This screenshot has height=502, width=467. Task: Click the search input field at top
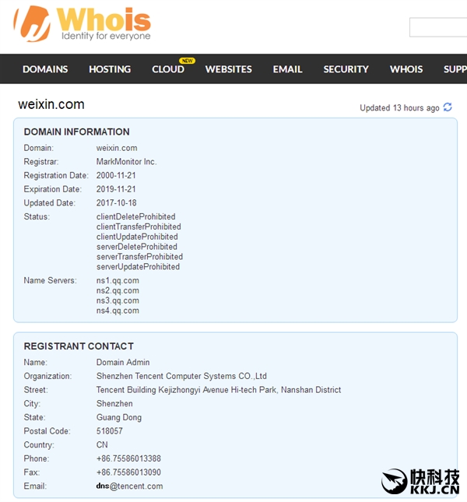point(438,27)
